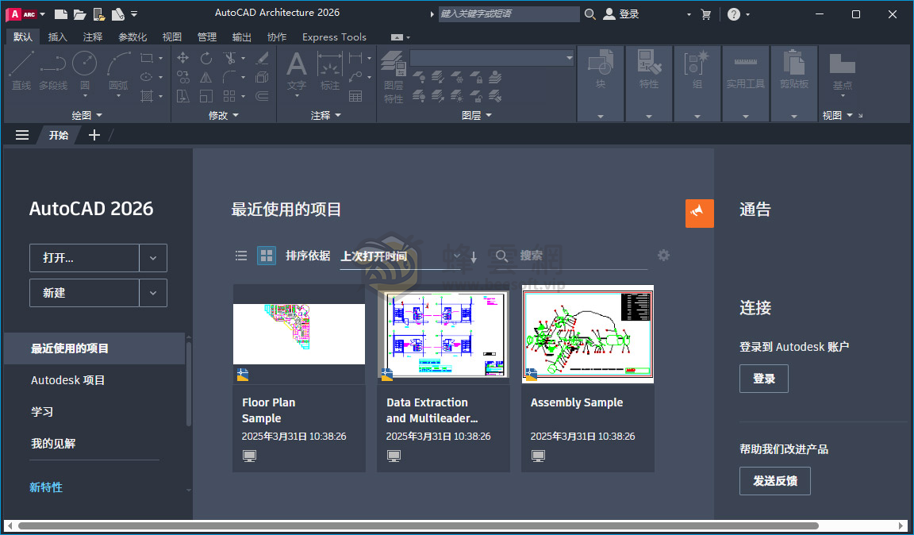Select the Fillet tool in Modify panel

pos(229,77)
